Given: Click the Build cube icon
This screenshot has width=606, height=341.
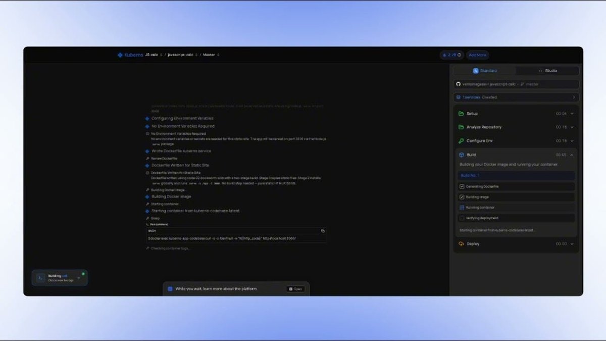Looking at the screenshot, I should (461, 155).
